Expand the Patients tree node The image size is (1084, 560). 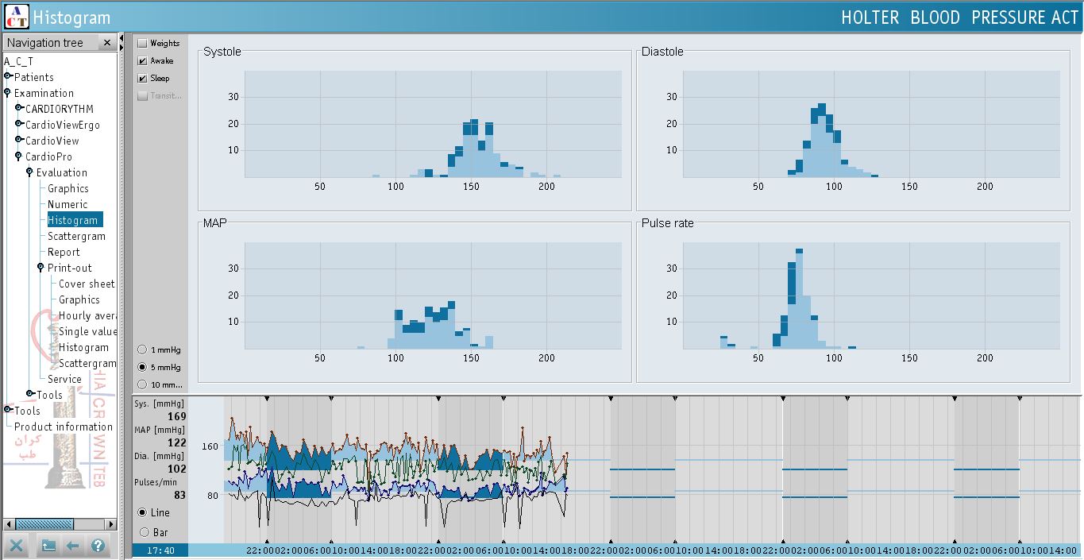pos(8,77)
